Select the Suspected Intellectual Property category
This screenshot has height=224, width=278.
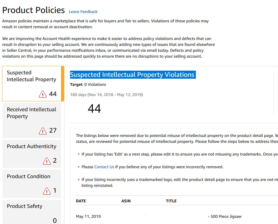31,83
